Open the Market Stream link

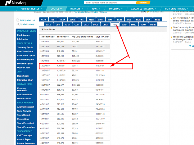point(24,99)
